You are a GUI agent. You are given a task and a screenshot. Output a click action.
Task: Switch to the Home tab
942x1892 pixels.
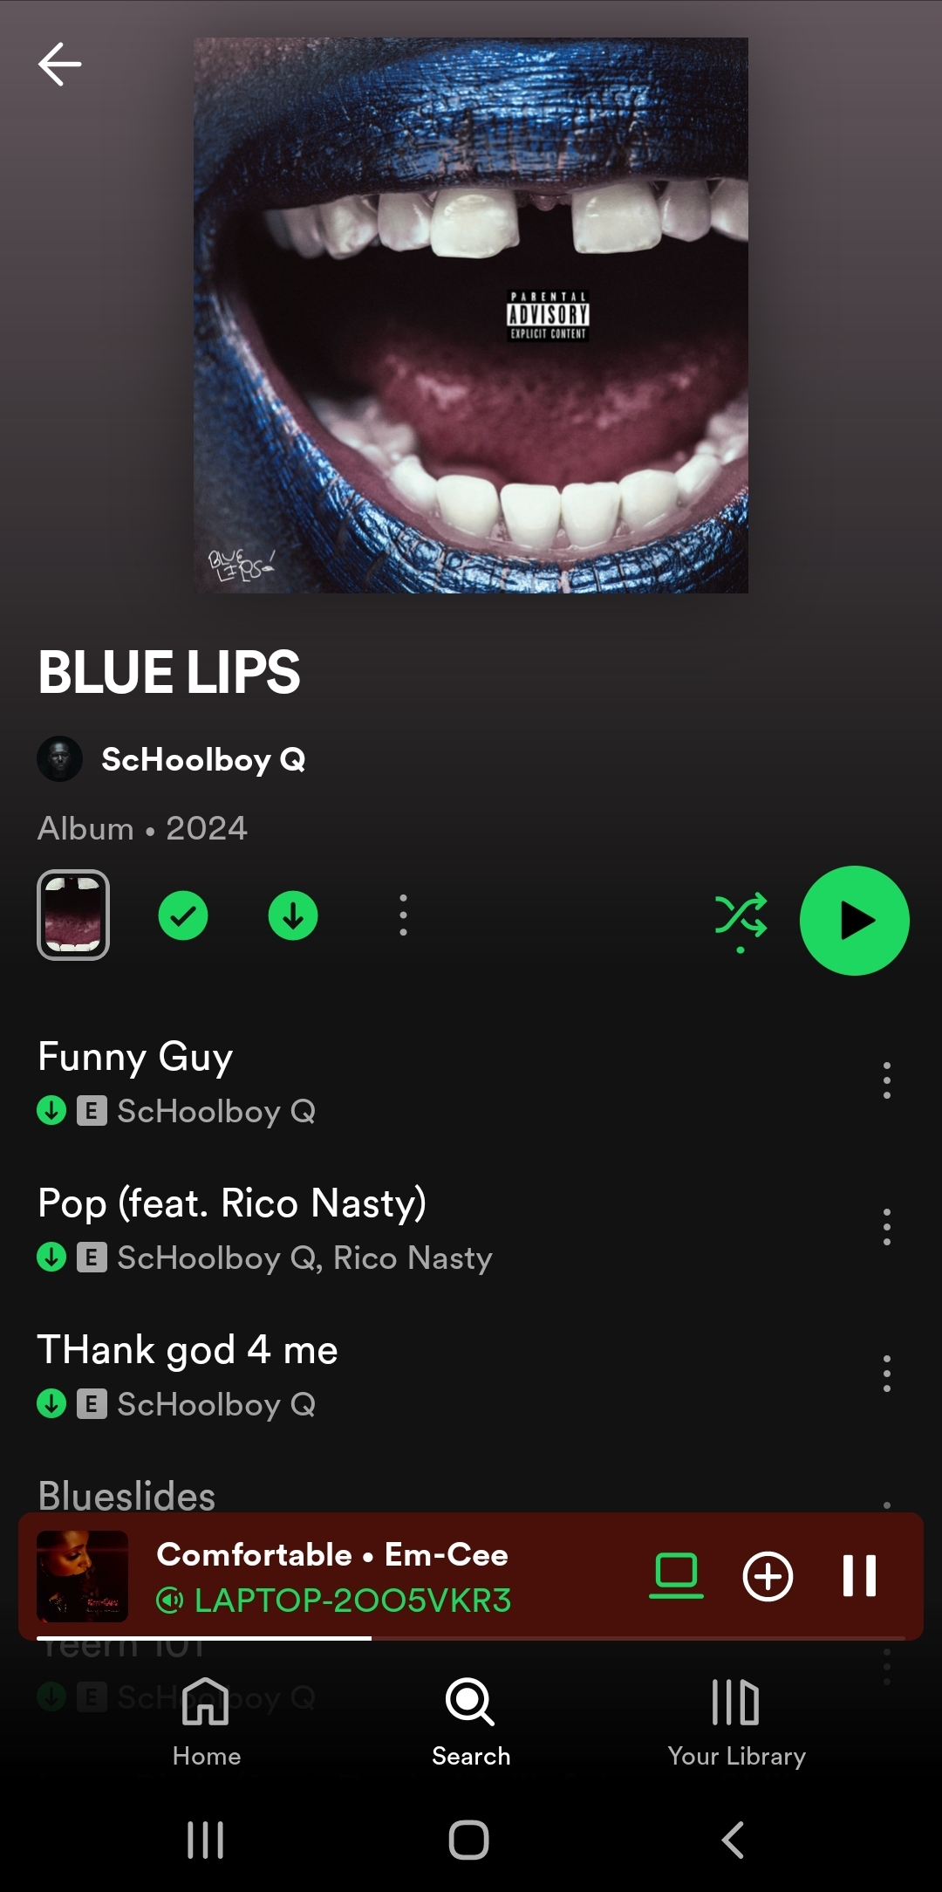[206, 1721]
